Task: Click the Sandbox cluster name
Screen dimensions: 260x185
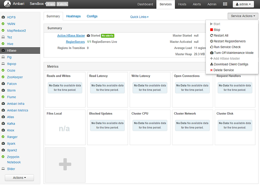Action: 36,4
